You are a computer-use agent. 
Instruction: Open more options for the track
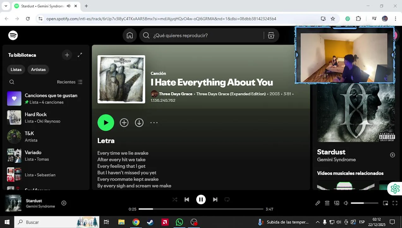[154, 123]
